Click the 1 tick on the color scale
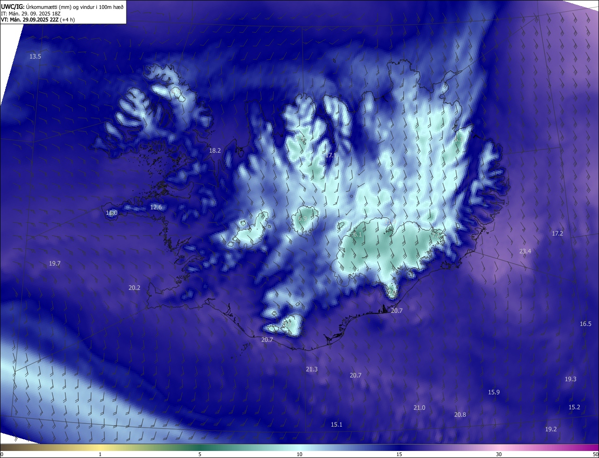This screenshot has height=458, width=599. [100, 454]
